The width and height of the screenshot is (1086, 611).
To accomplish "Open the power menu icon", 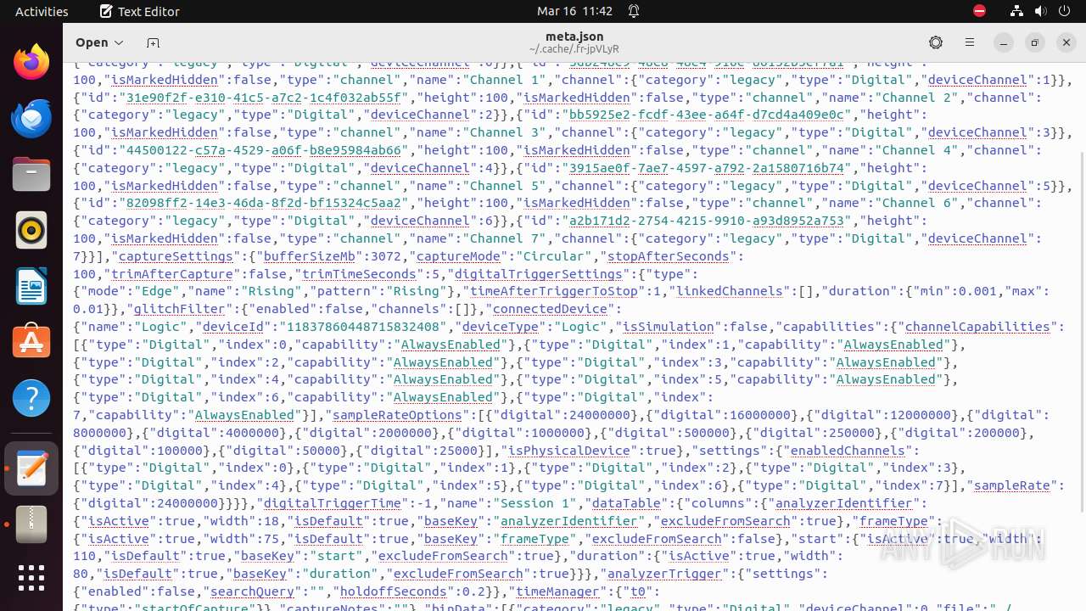I will 1064,11.
